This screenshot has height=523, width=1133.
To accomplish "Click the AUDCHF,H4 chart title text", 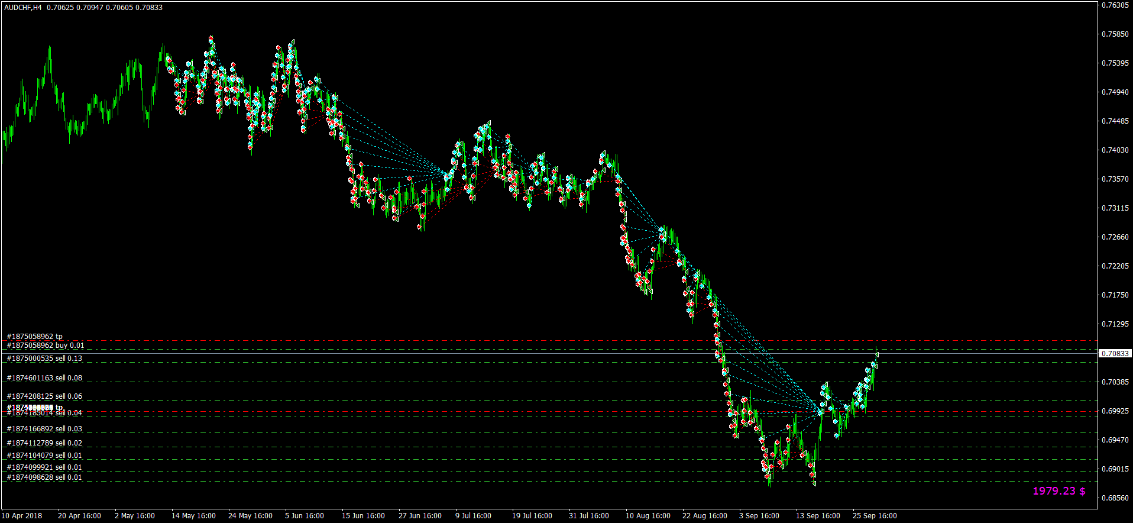I will (22, 8).
